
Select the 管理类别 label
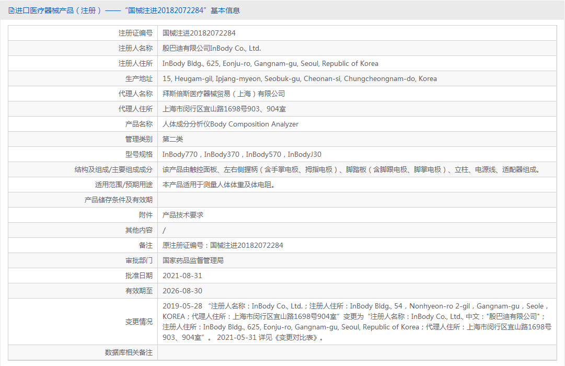click(x=139, y=139)
